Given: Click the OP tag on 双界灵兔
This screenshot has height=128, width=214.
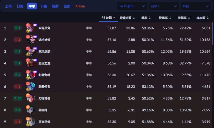Looking at the screenshot, I should [35, 25].
